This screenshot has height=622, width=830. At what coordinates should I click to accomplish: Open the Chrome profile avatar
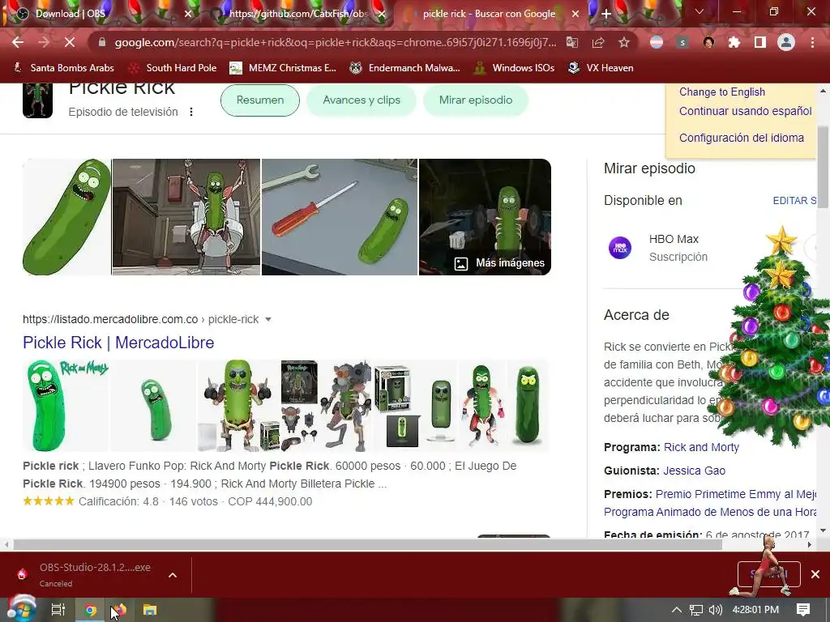pyautogui.click(x=786, y=42)
